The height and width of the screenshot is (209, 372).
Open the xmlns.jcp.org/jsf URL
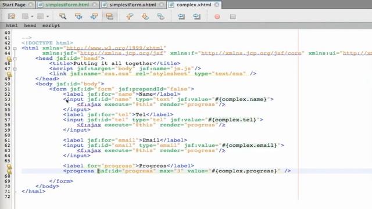click(121, 53)
